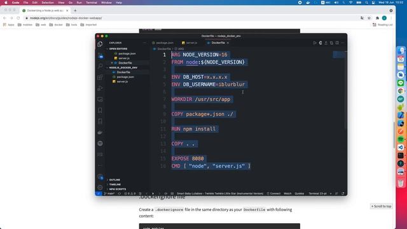Expand the TIMELINE section
This screenshot has height=229, width=407.
pyautogui.click(x=114, y=184)
